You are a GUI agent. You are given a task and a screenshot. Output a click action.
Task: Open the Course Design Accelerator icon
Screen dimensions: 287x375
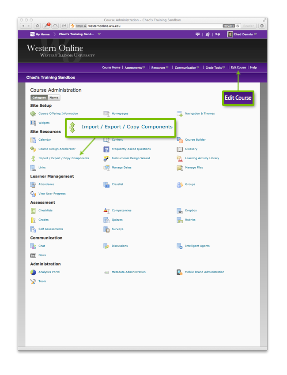coord(33,149)
